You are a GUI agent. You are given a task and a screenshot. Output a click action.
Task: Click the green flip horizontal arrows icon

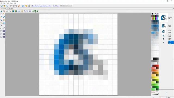coord(33,11)
